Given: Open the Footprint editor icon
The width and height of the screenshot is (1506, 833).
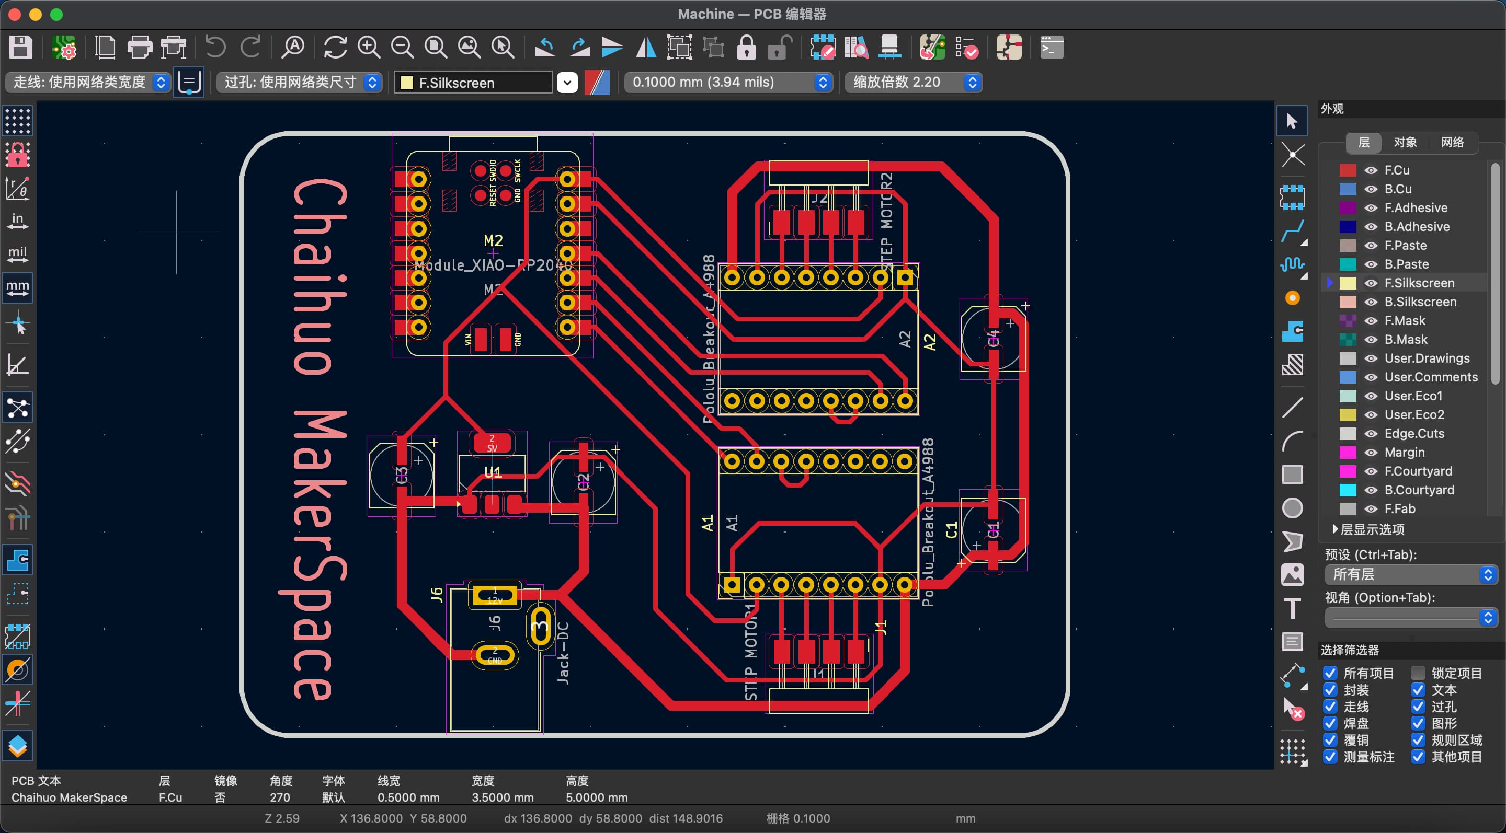Looking at the screenshot, I should pyautogui.click(x=822, y=48).
